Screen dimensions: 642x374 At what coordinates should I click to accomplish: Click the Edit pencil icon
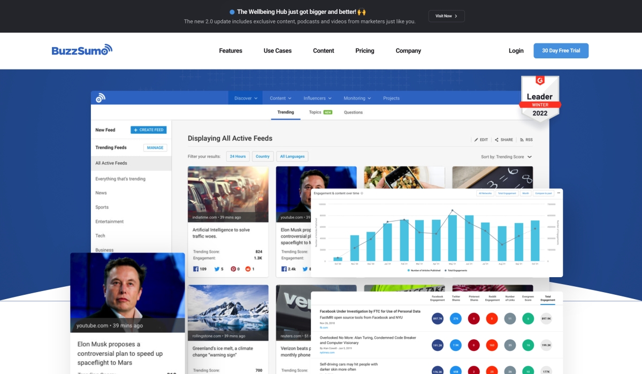[x=476, y=140]
